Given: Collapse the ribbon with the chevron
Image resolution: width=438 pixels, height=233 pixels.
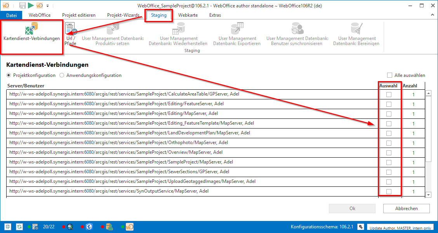Looking at the screenshot, I should 432,15.
